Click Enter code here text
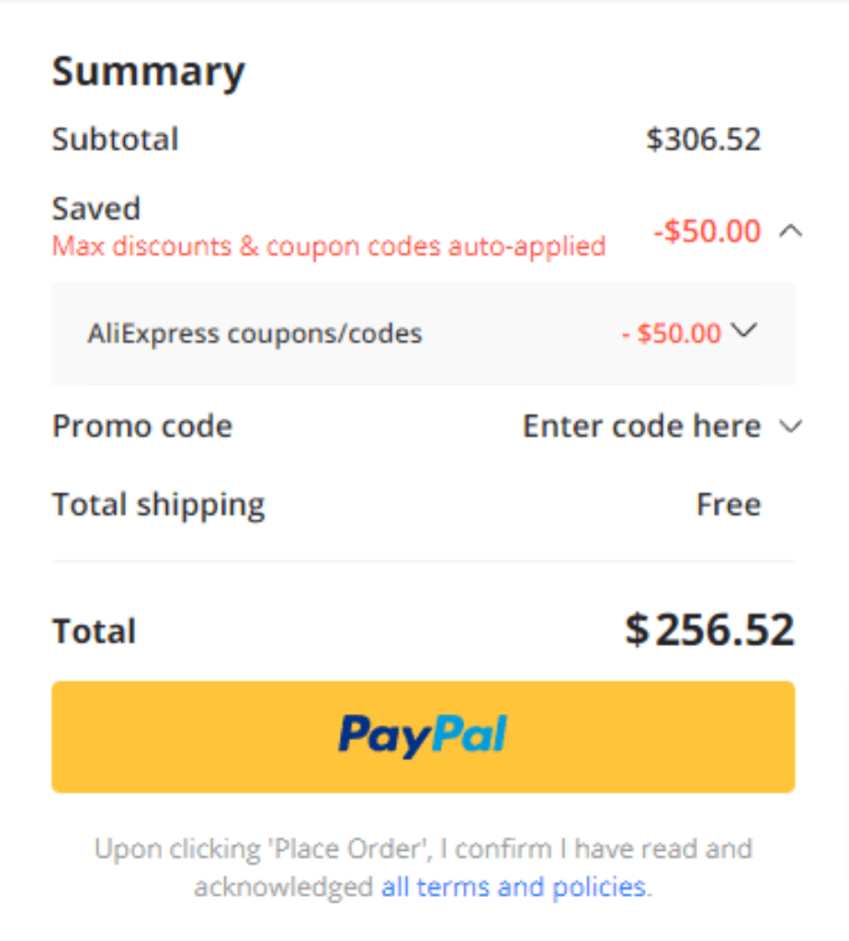 [x=642, y=426]
